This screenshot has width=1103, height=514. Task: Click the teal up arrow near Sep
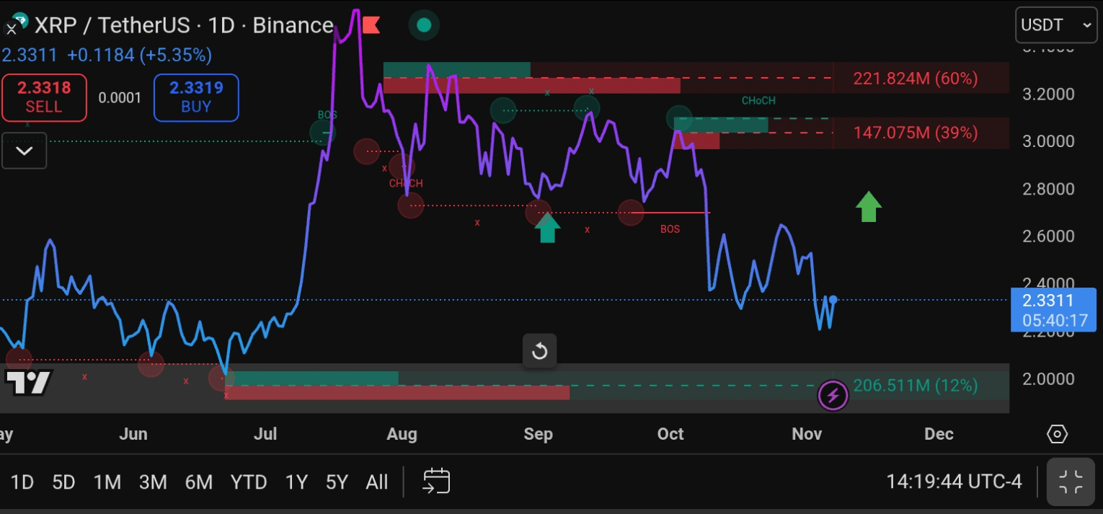[x=547, y=227]
